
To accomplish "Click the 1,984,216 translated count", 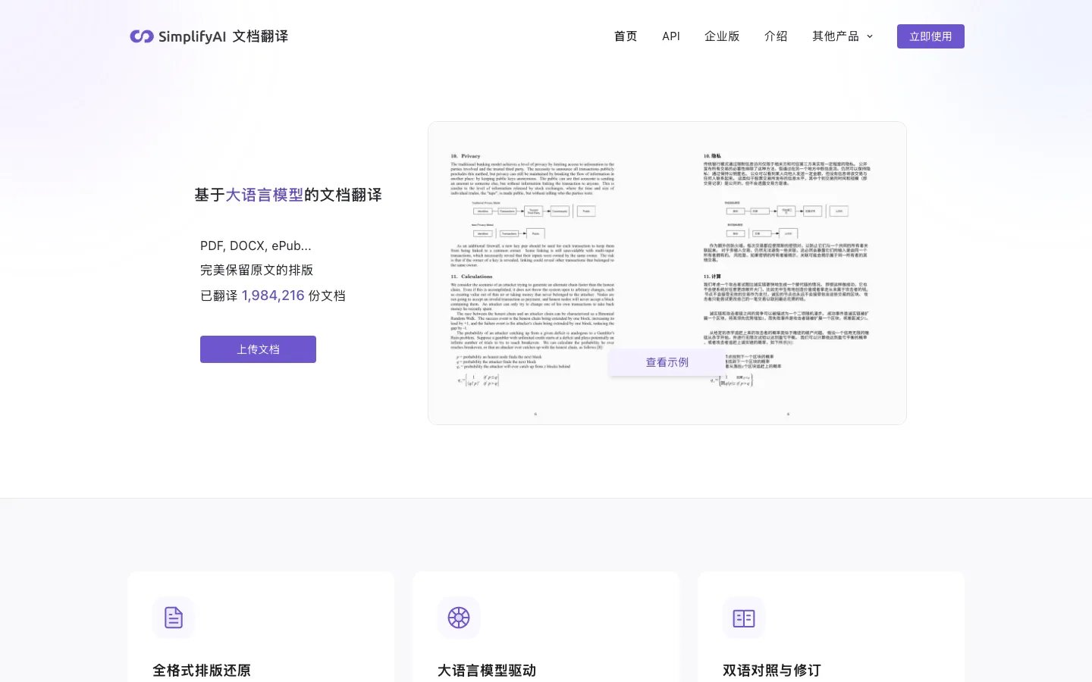I will [x=273, y=295].
